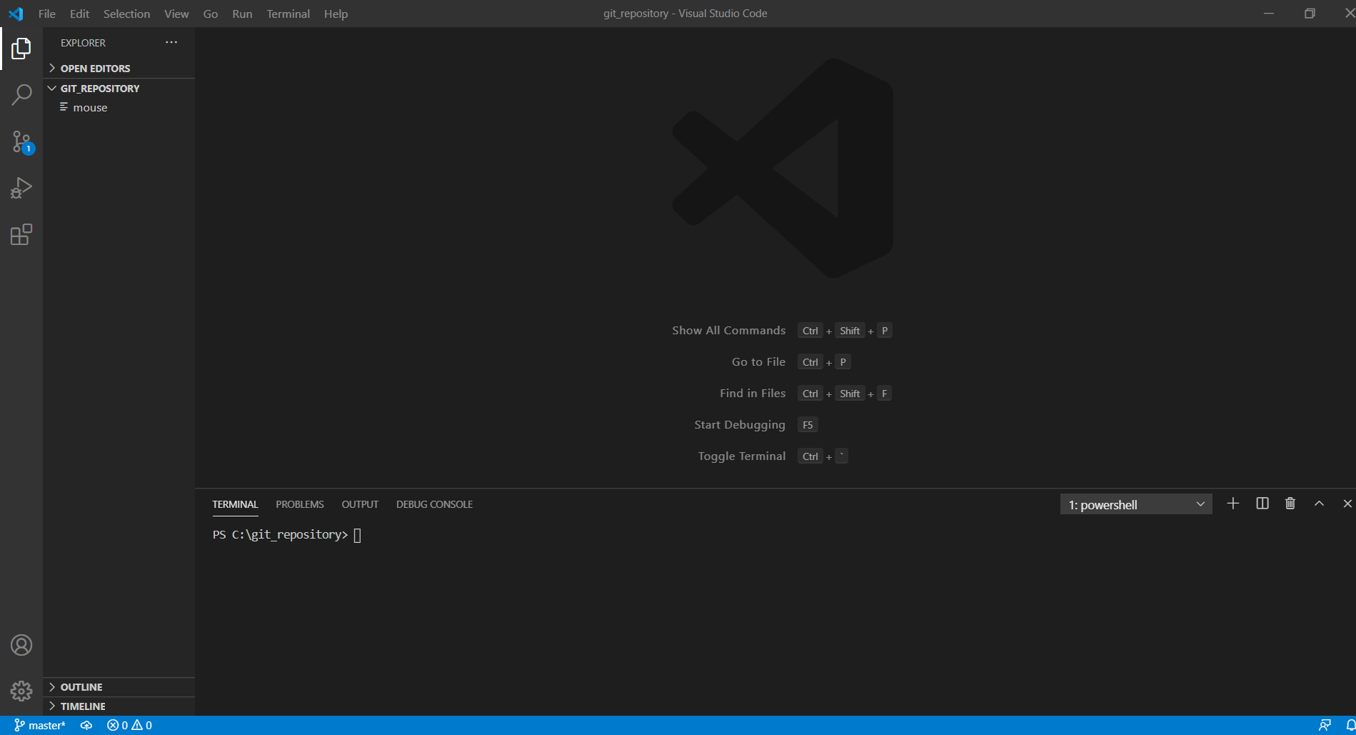Switch to the Problems tab

click(x=300, y=504)
